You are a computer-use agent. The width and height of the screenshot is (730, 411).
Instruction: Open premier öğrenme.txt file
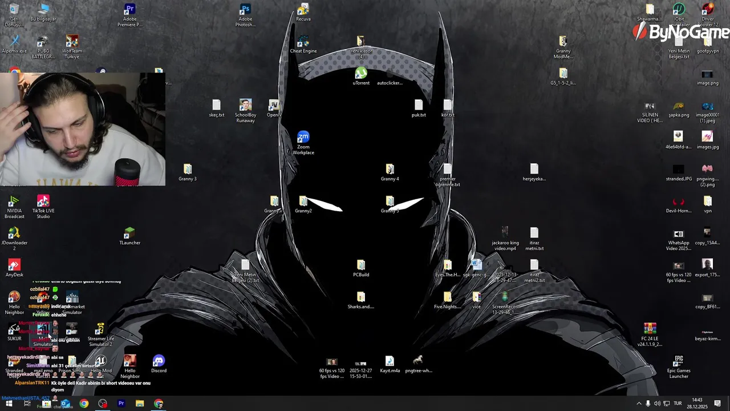tap(448, 175)
